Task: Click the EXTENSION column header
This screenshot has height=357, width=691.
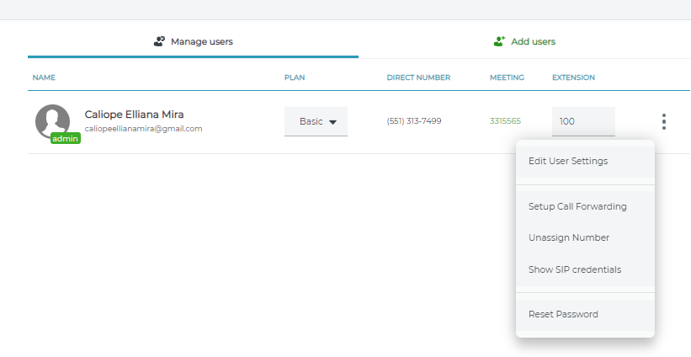Action: pyautogui.click(x=573, y=77)
